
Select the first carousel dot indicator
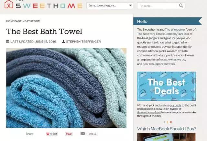pyautogui.click(x=164, y=122)
